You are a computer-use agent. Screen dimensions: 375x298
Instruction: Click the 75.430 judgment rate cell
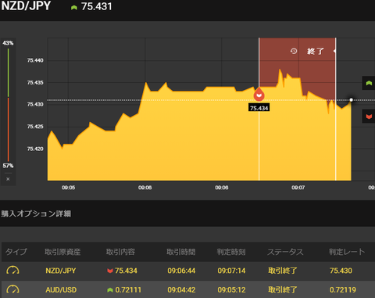point(341,271)
